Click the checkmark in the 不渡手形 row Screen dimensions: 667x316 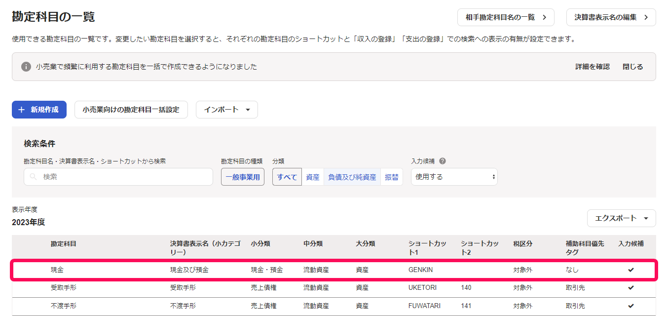[630, 306]
